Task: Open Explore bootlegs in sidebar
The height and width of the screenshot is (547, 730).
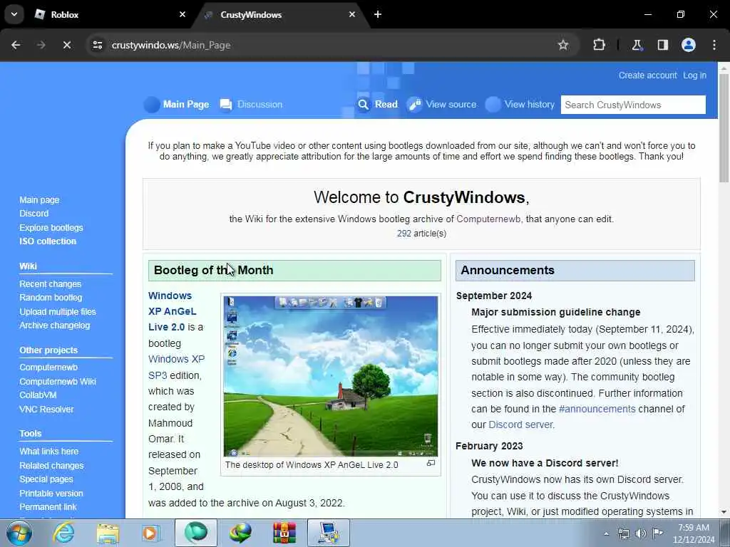Action: 51,227
